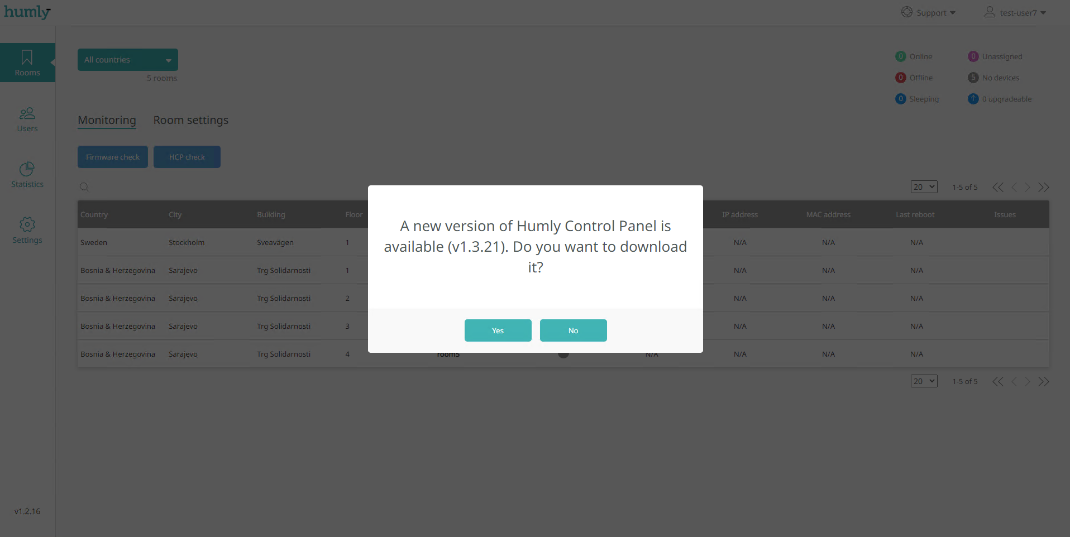Click the 5 rooms count label
The width and height of the screenshot is (1070, 537).
pos(162,78)
